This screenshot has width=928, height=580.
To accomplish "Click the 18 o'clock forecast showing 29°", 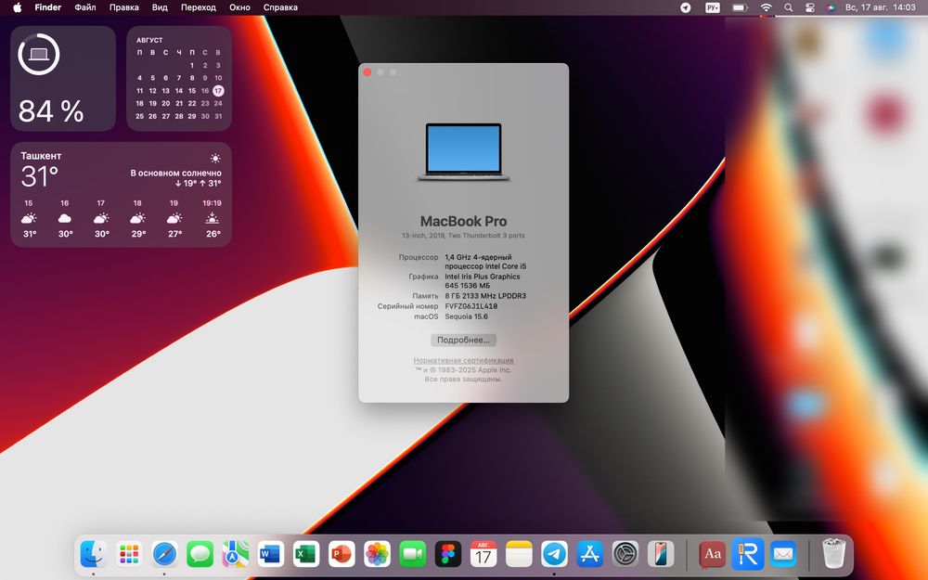I will 138,219.
